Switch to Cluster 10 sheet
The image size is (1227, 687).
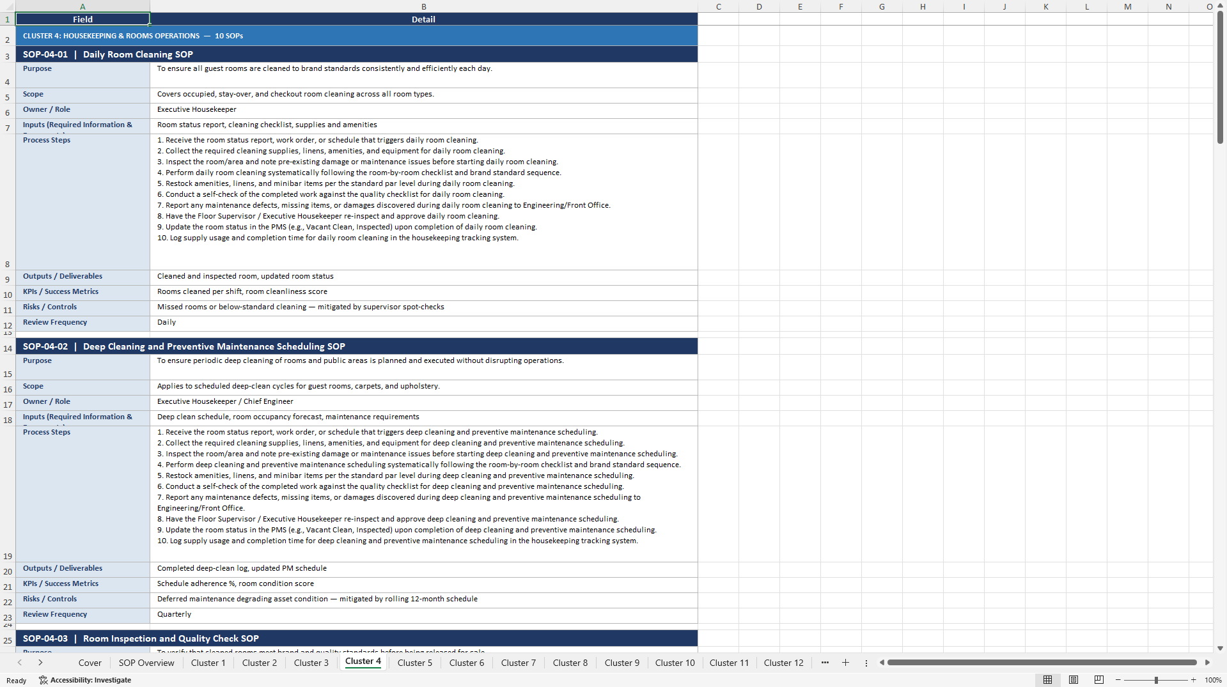coord(675,663)
